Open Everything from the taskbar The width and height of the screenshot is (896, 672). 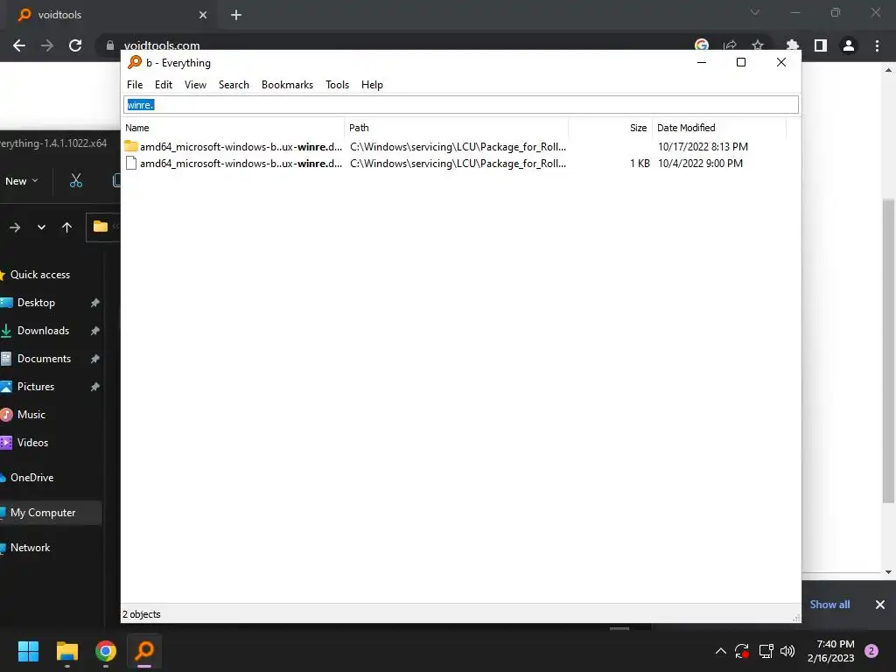pos(144,651)
